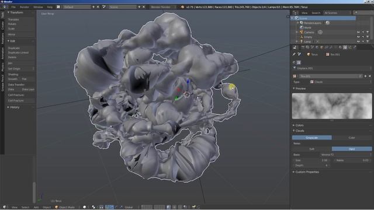Toggle selectability arrow for the Camera row
The image size is (374, 210).
pos(363,32)
